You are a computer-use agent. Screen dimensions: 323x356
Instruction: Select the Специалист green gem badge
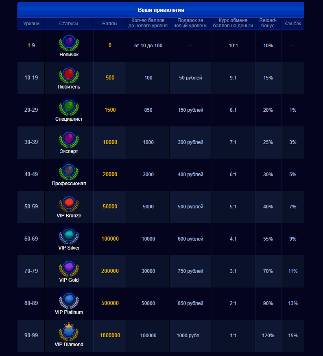[x=69, y=107]
